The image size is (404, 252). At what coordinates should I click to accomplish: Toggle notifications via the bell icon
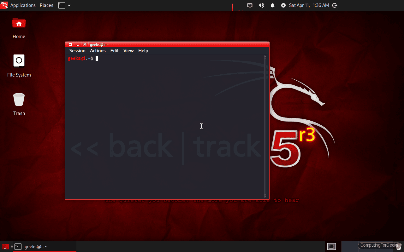pyautogui.click(x=272, y=5)
